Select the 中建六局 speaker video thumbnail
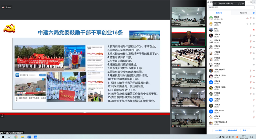This screenshot has width=256, height=139. tap(188, 37)
